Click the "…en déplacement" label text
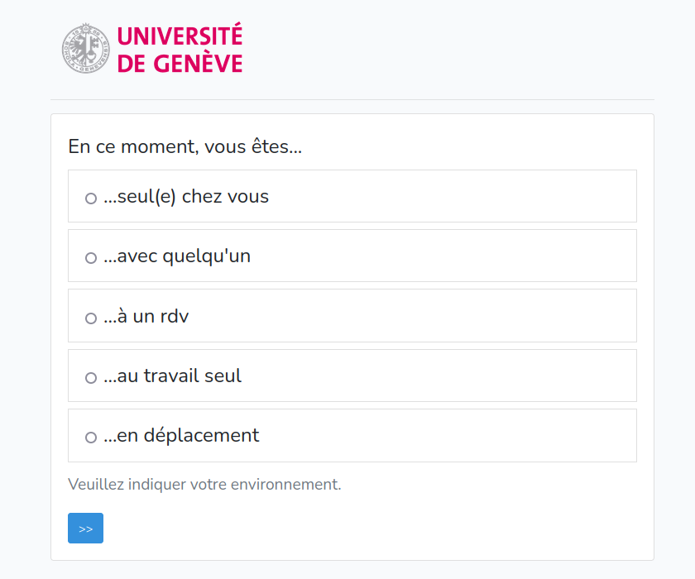Viewport: 695px width, 579px height. [x=181, y=435]
